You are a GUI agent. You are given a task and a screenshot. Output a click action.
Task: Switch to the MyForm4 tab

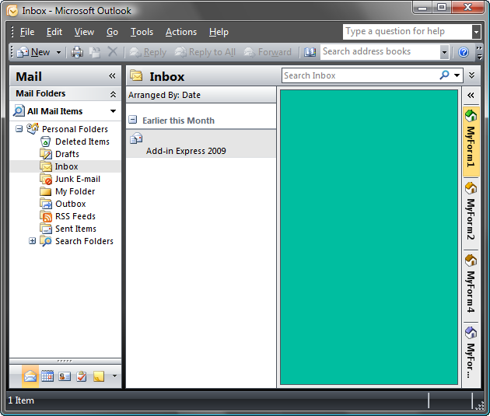[471, 286]
